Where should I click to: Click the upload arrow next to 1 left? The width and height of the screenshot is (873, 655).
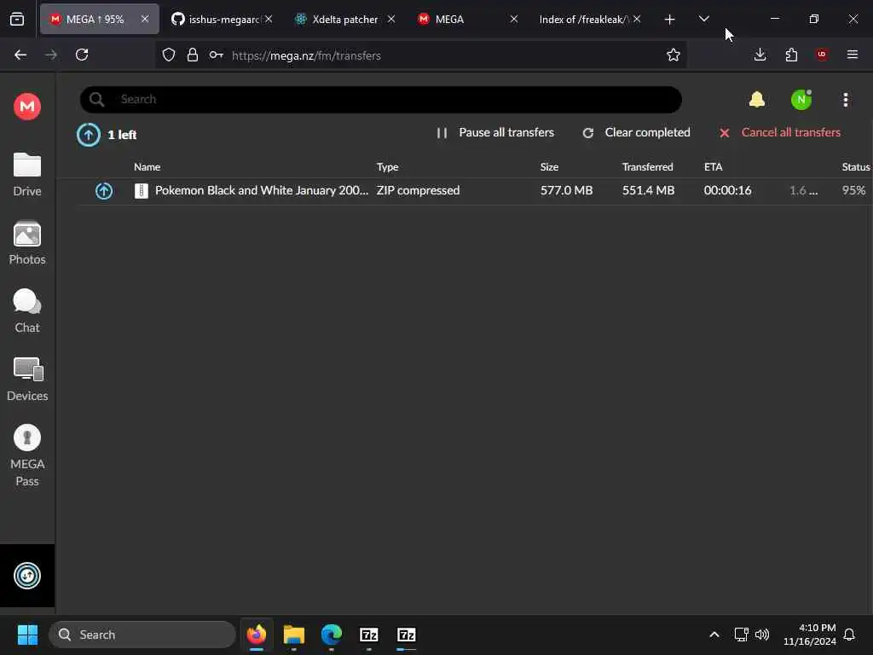88,135
